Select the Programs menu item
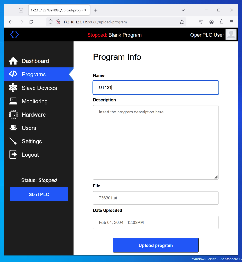The image size is (242, 262). pos(39,74)
